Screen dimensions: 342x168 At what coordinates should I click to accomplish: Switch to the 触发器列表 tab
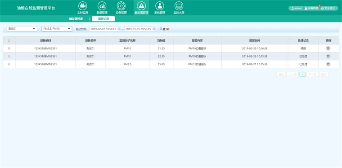[x=76, y=19]
